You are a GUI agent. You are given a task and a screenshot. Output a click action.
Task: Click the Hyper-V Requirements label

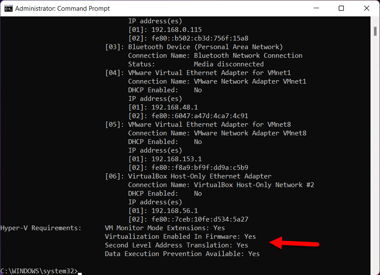41,228
